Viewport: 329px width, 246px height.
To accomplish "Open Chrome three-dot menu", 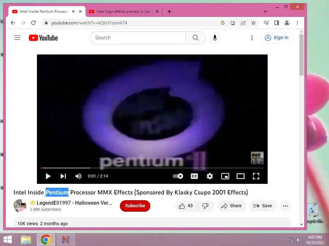I will click(x=297, y=23).
